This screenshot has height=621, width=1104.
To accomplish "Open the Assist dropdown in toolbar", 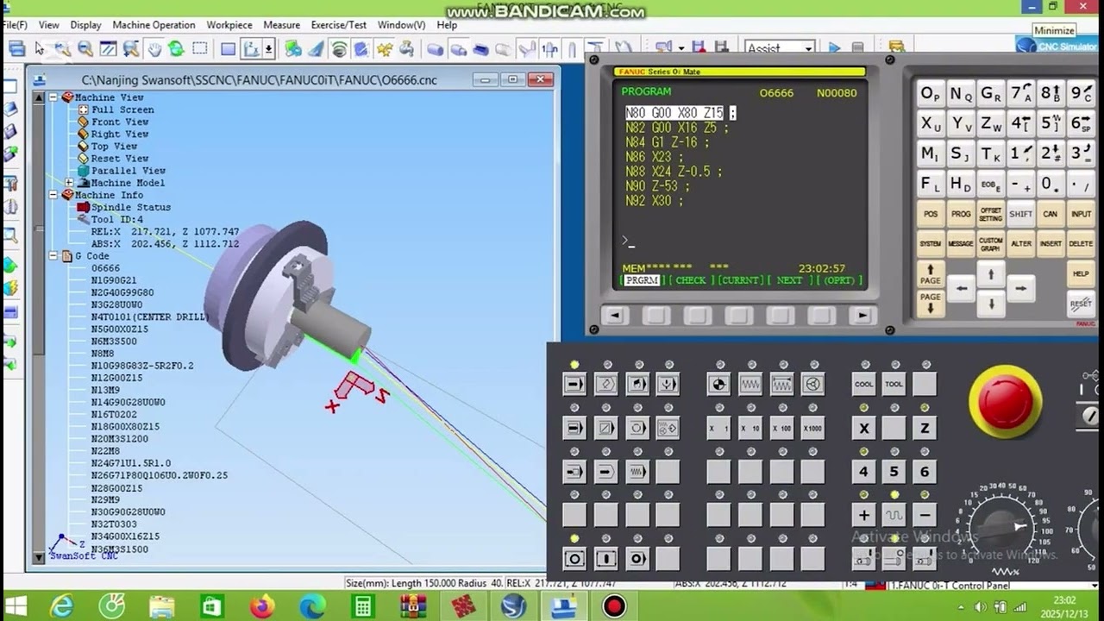I will coord(808,49).
